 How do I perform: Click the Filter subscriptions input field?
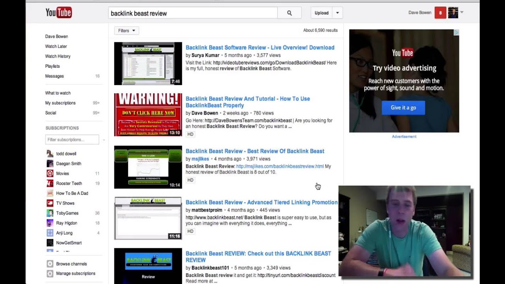pyautogui.click(x=72, y=140)
